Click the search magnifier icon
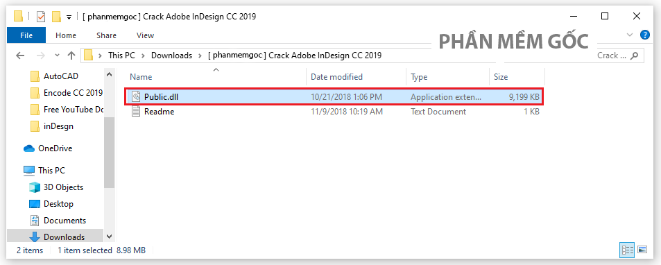This screenshot has height=265, width=661. 635,55
